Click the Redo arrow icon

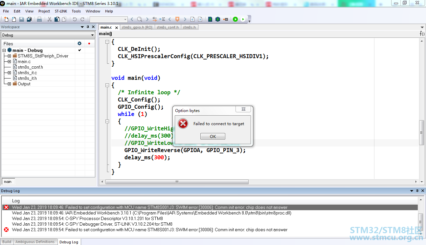(82, 19)
